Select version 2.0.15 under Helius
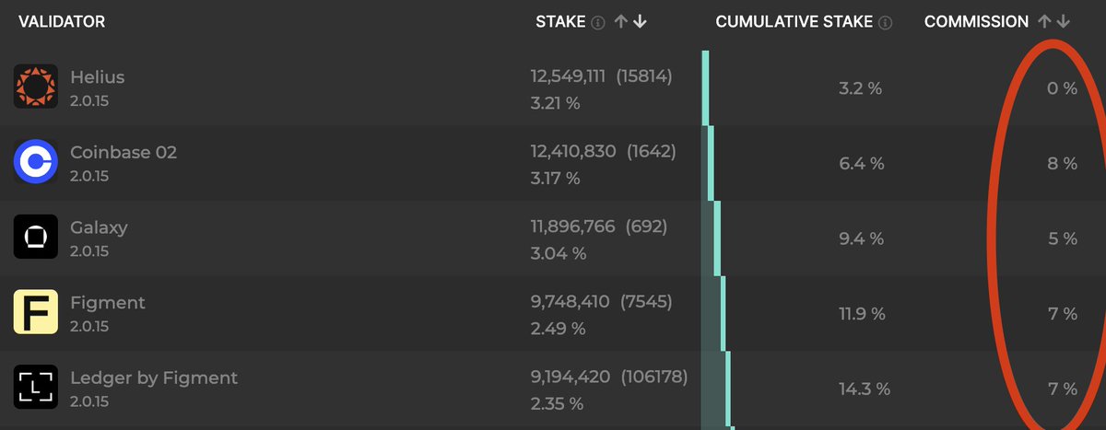The image size is (1106, 430). (89, 101)
